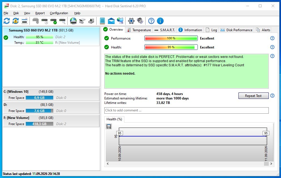Click the 'No actions needed.' text

tap(120, 73)
